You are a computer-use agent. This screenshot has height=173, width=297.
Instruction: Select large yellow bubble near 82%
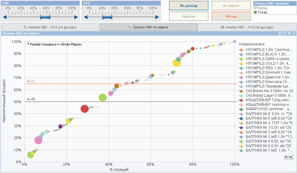point(176,63)
